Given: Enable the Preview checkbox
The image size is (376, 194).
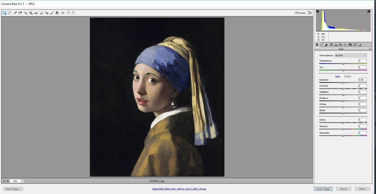Looking at the screenshot, I should [x=296, y=13].
